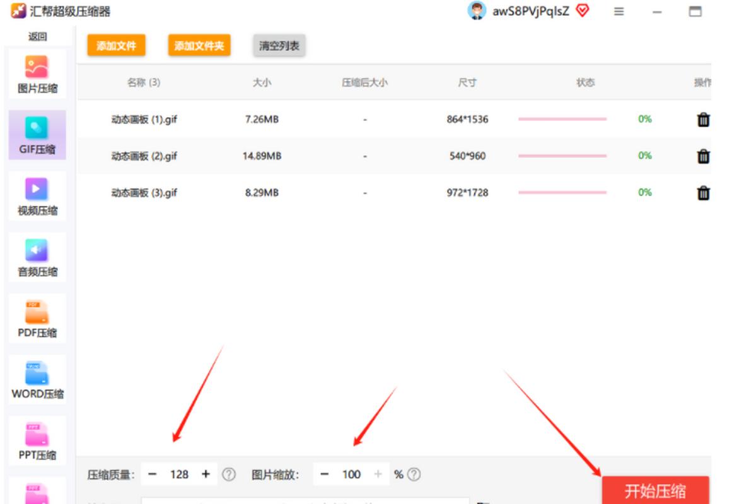This screenshot has width=732, height=504.
Task: Decrease 压缩质量 with the minus button
Action: 152,474
